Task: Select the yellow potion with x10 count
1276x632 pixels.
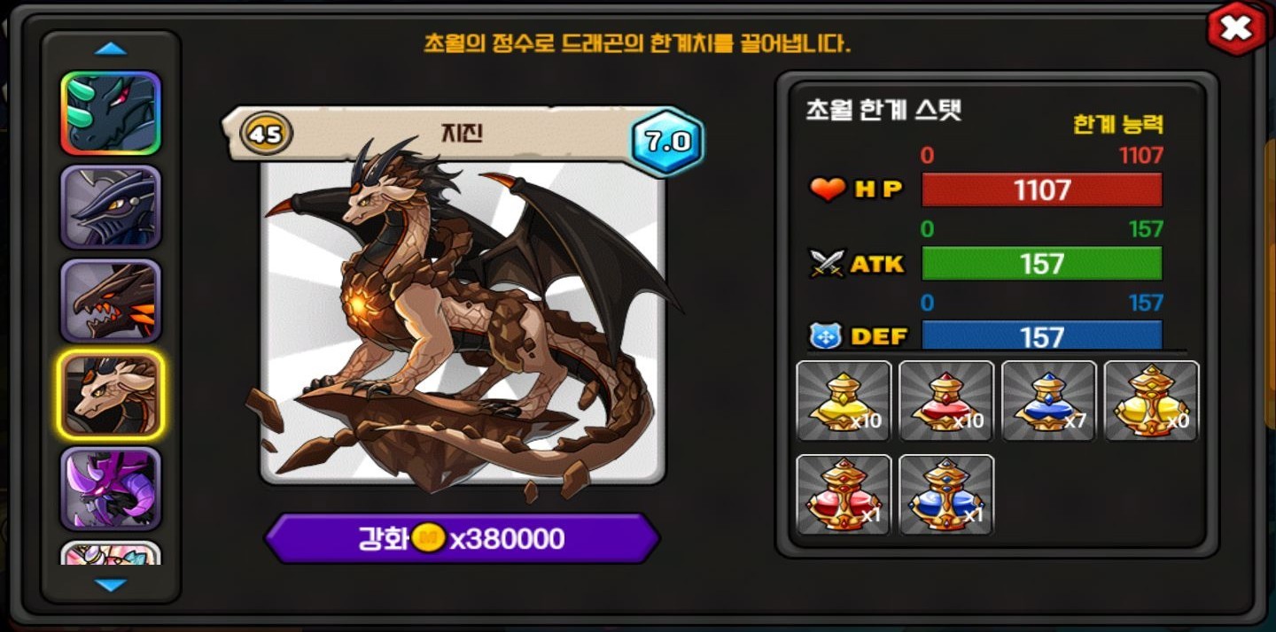Action: pyautogui.click(x=844, y=401)
